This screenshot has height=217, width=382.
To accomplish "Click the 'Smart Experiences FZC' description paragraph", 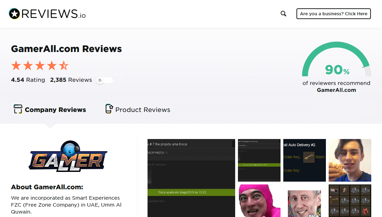I will pyautogui.click(x=66, y=205).
